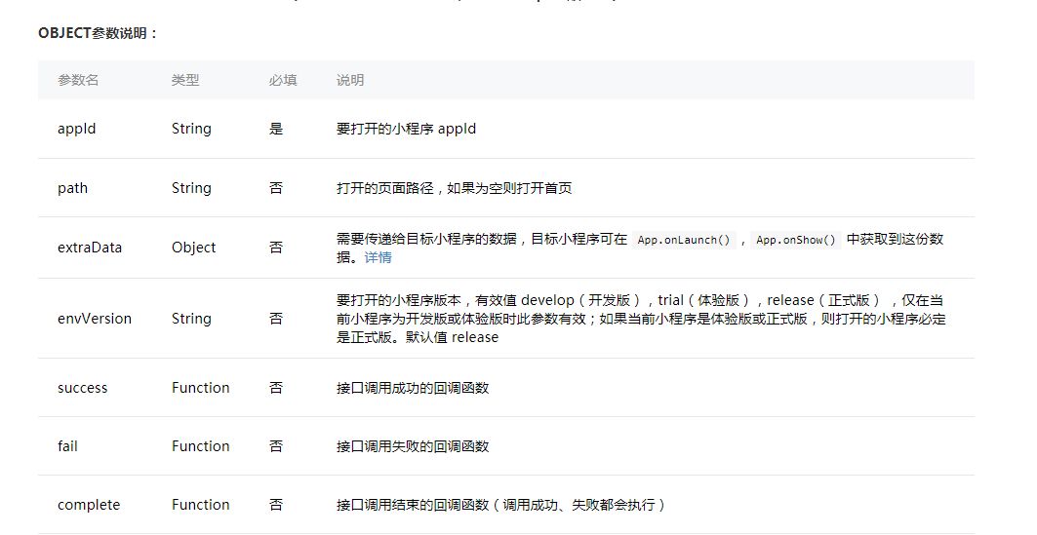Click the fail parameter name

pos(67,446)
